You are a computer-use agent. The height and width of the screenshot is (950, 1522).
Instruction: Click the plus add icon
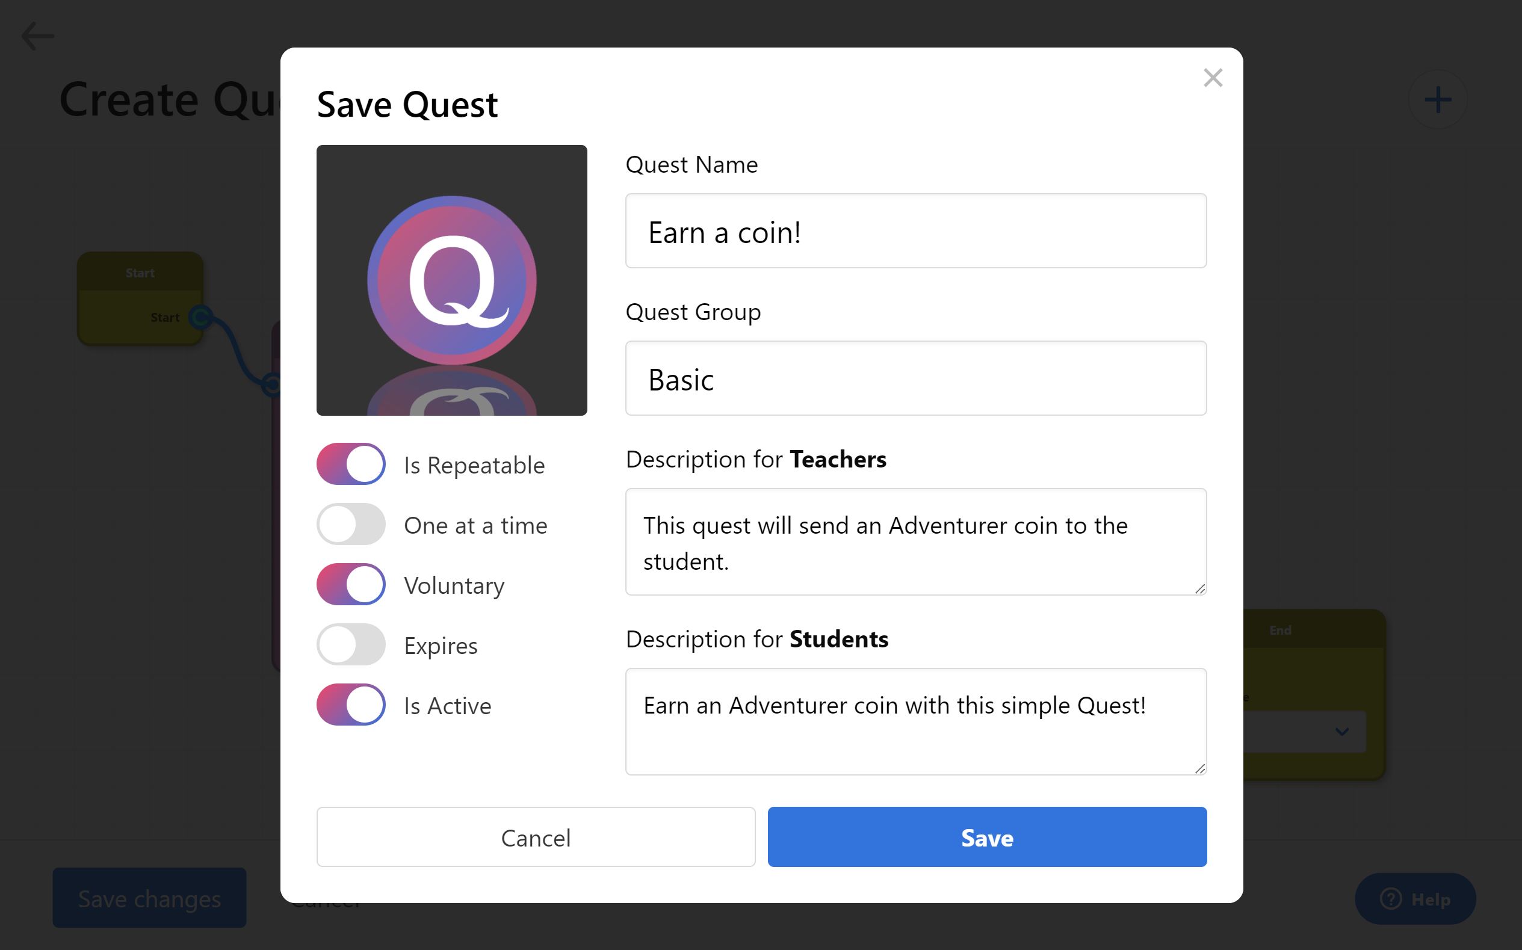tap(1438, 100)
